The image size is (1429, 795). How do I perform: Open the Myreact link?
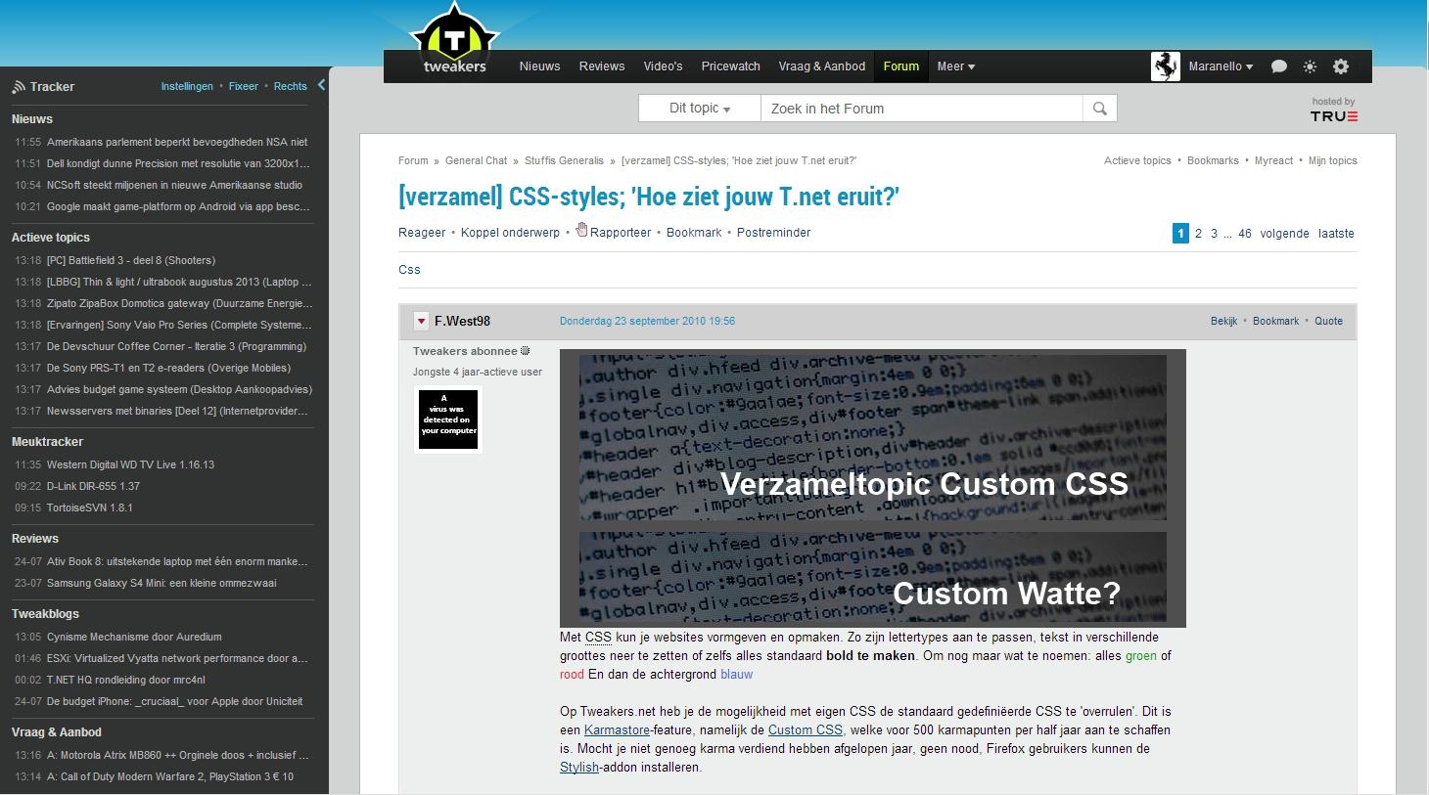tap(1273, 160)
